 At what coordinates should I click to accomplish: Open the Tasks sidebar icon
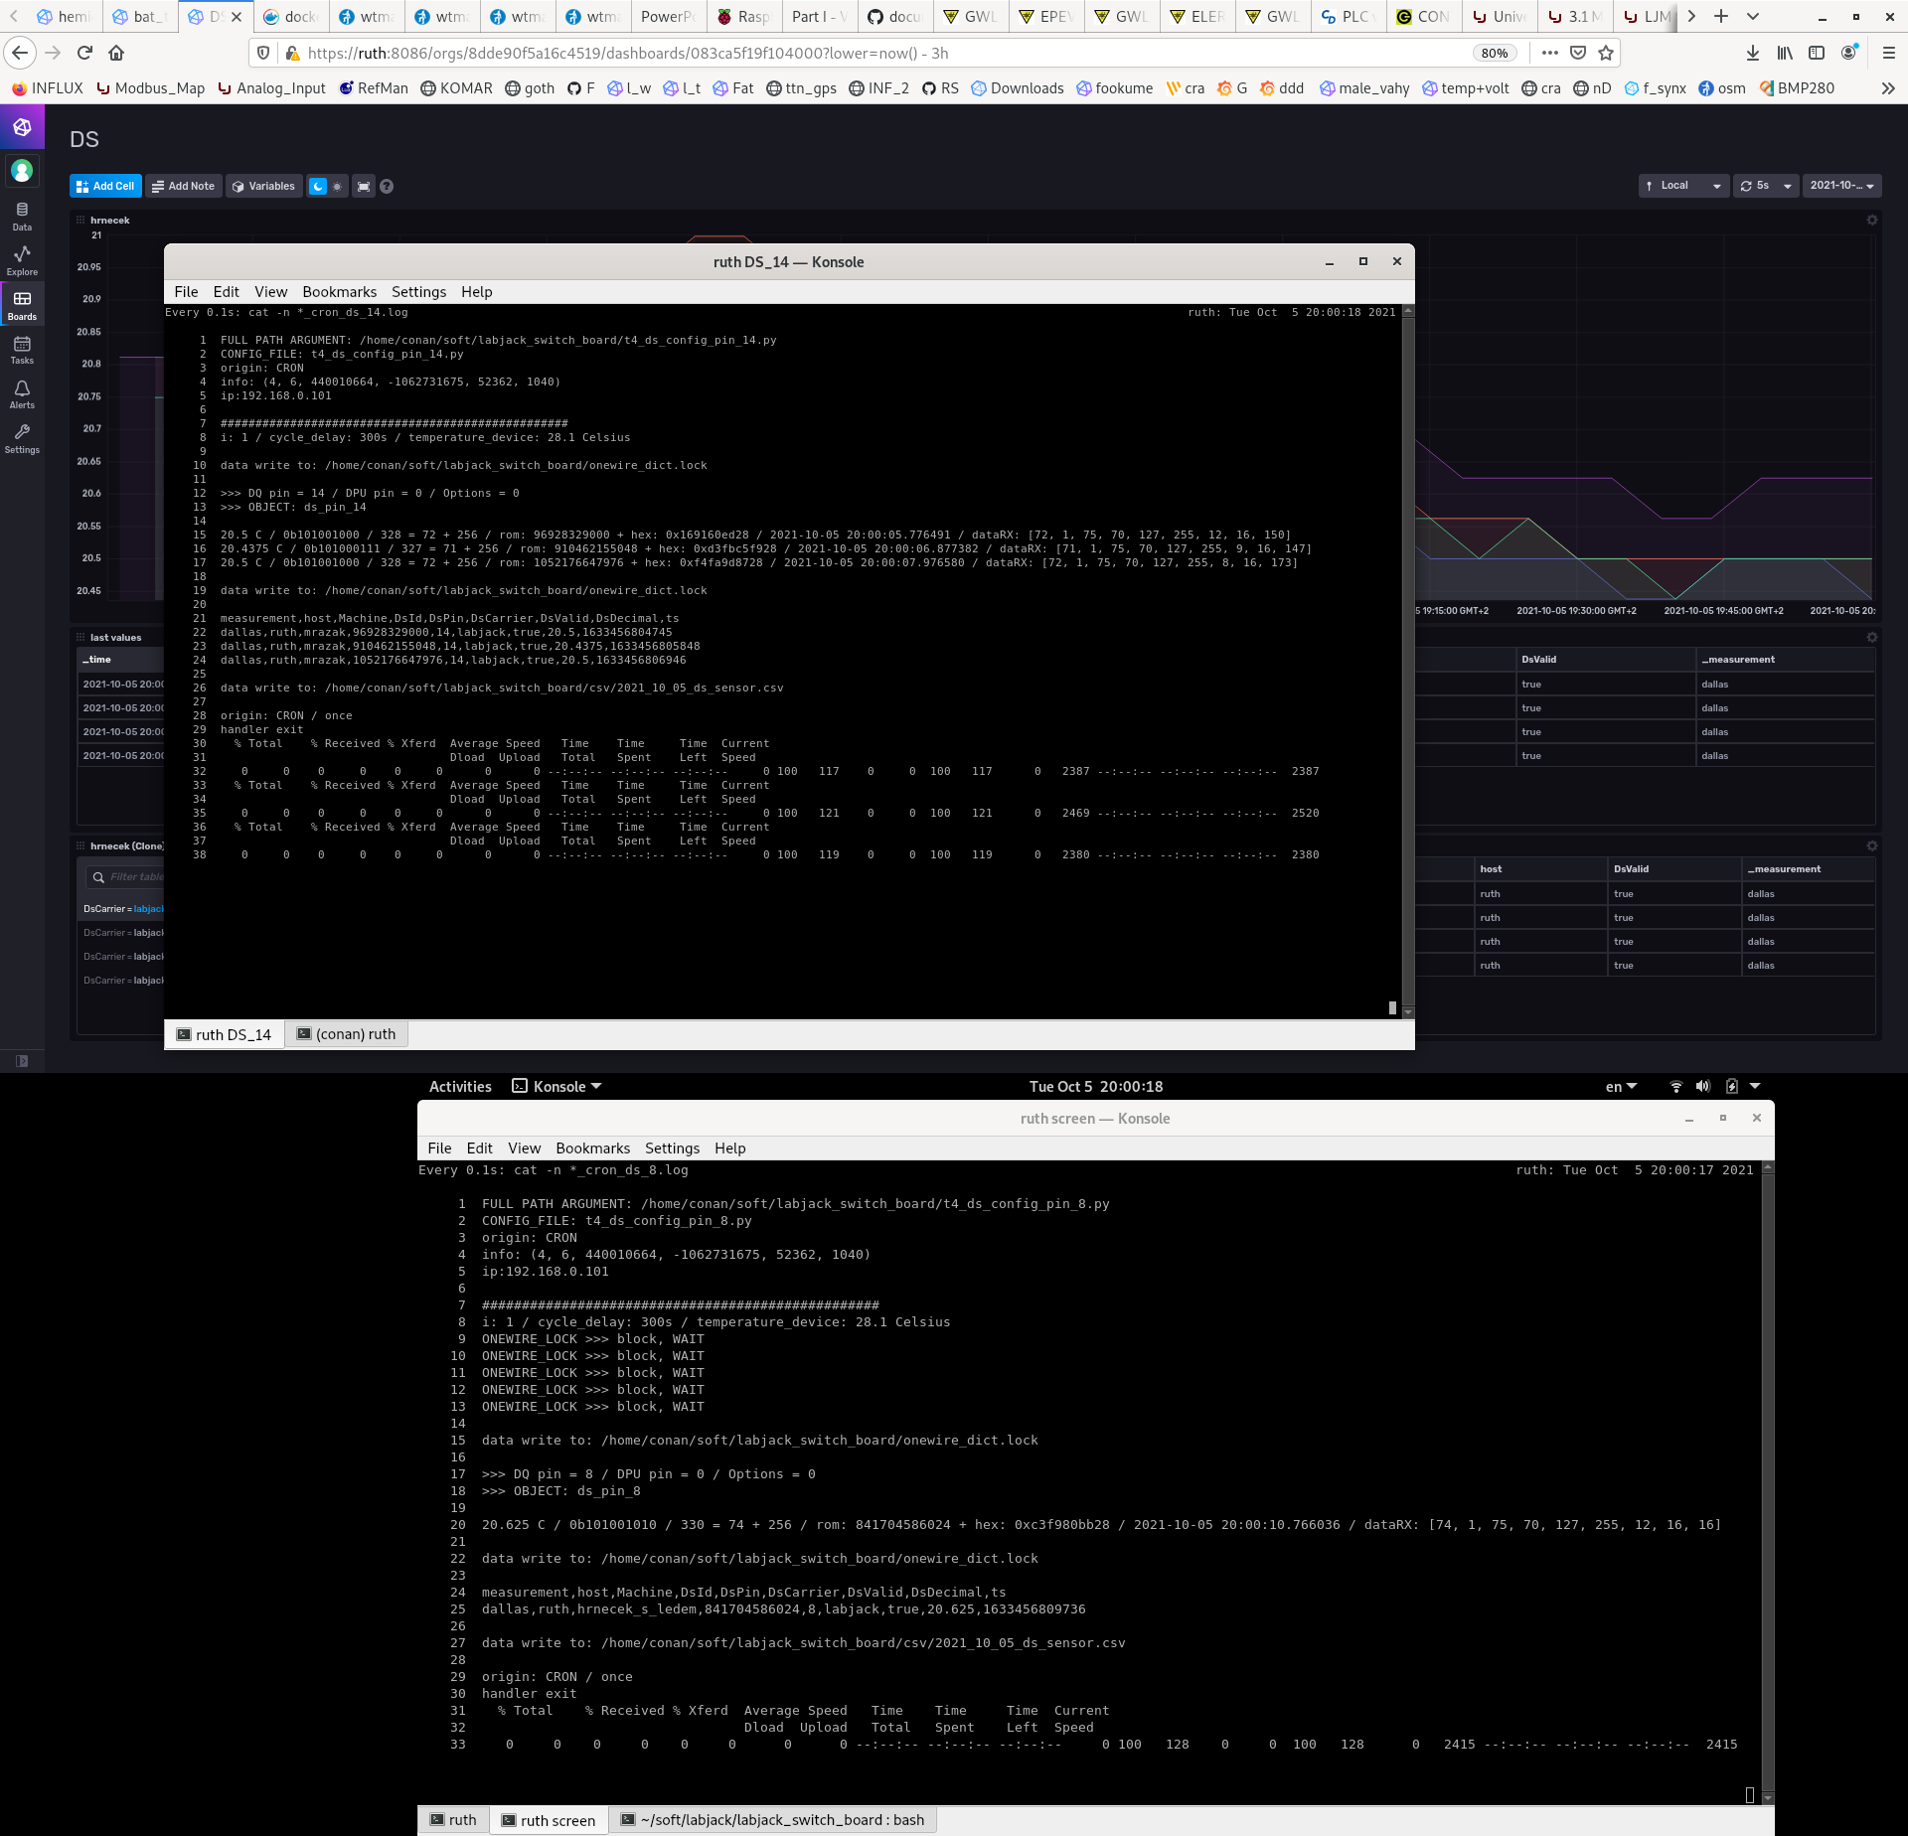click(22, 350)
